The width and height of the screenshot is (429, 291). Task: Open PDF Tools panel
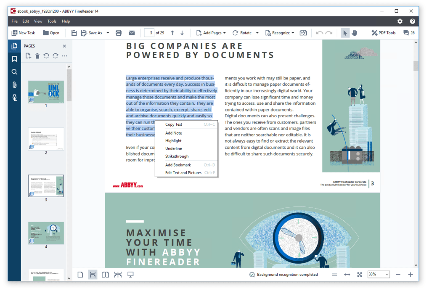383,33
